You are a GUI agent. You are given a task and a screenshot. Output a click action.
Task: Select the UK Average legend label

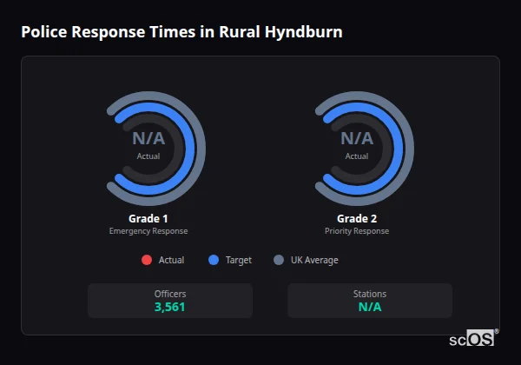314,260
